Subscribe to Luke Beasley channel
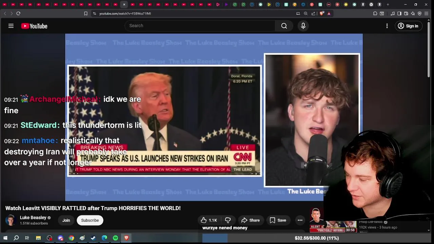Viewport: 434px width, 244px height. pos(90,220)
